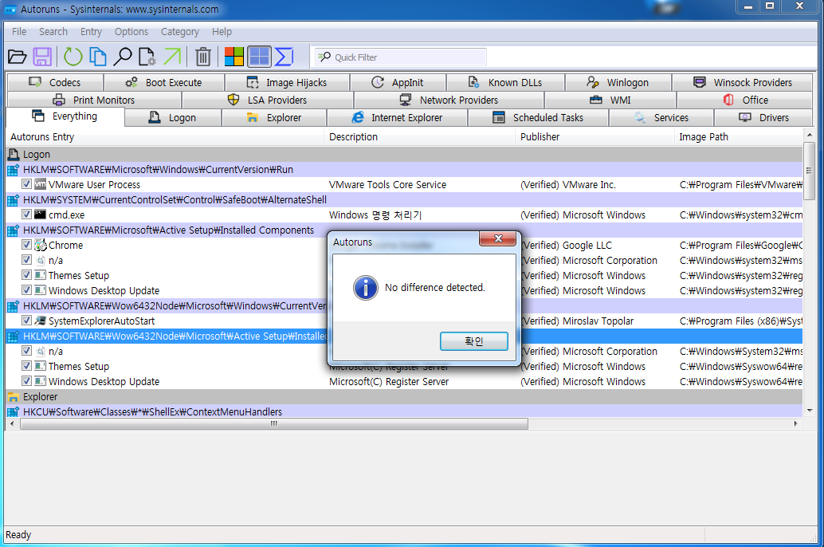Click the VMware User Process icon
824x547 pixels.
(x=40, y=185)
